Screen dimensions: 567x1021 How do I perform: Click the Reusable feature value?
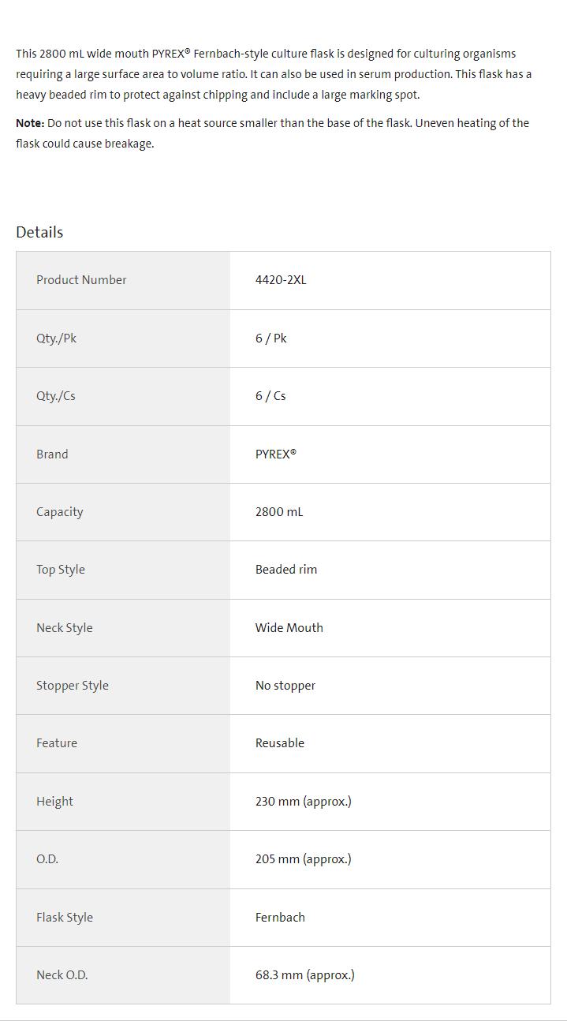[279, 743]
